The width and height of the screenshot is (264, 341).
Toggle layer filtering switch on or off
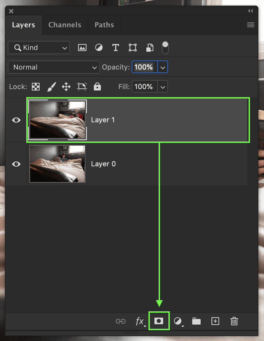(x=165, y=48)
